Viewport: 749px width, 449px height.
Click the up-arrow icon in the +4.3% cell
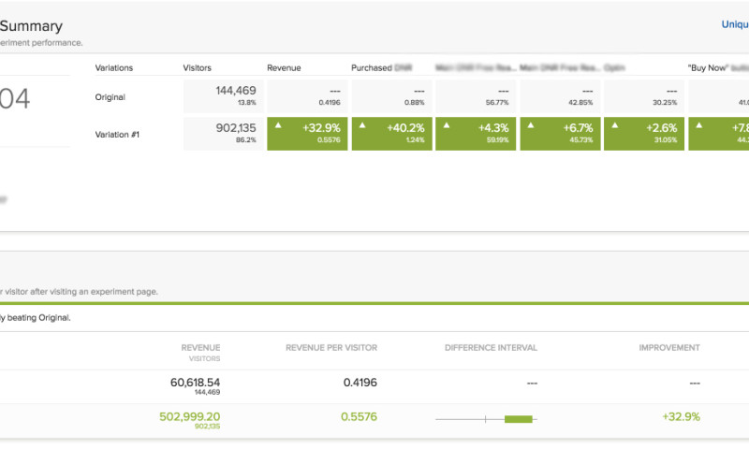pos(446,124)
